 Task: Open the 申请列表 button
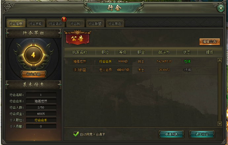171,134
